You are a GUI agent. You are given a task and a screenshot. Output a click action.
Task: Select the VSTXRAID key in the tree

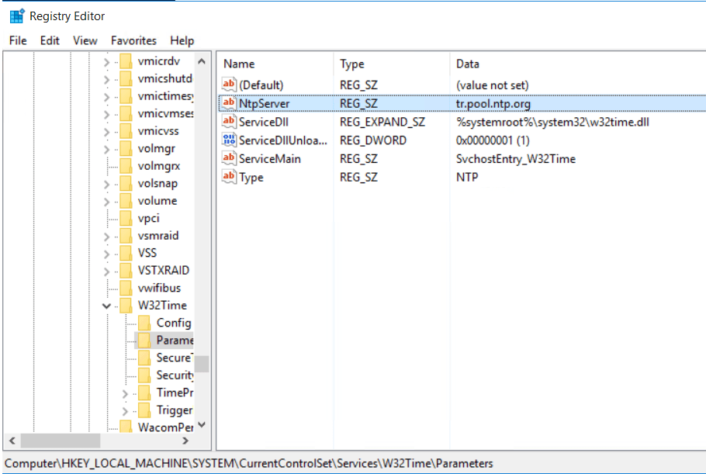coord(163,271)
